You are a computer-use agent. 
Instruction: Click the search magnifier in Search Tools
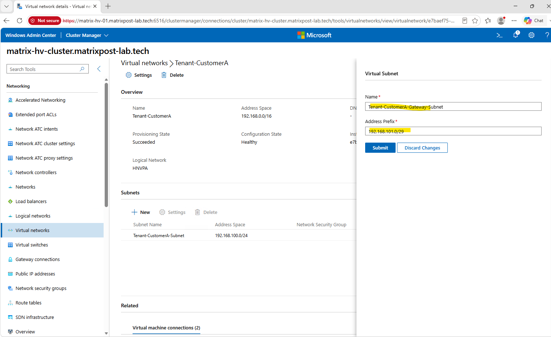[82, 69]
